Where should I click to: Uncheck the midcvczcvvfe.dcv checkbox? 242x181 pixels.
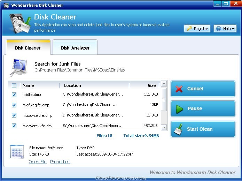pyautogui.click(x=14, y=126)
